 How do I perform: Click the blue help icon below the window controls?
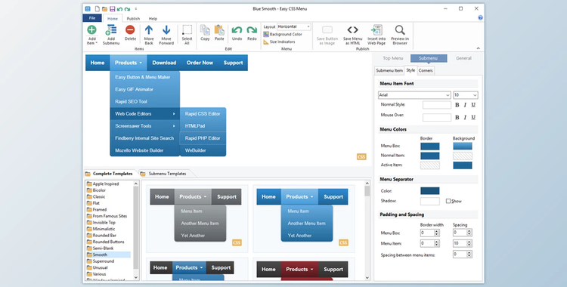click(x=480, y=17)
